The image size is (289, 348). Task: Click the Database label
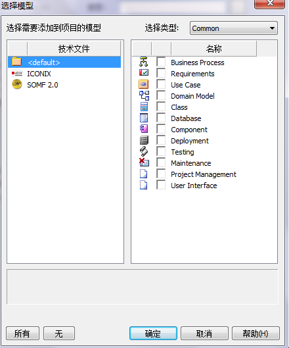click(186, 118)
